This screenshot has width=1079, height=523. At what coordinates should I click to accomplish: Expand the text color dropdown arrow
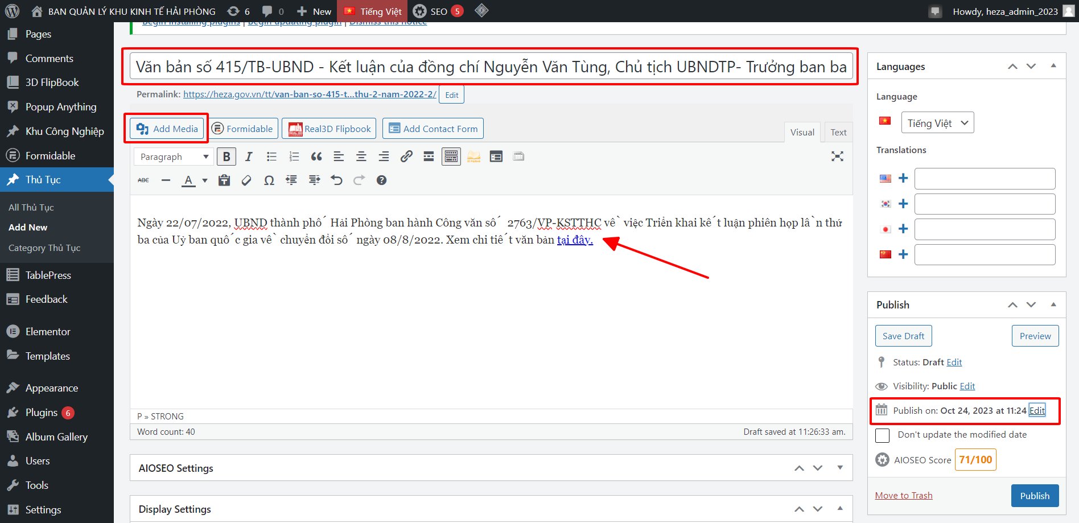(x=205, y=181)
